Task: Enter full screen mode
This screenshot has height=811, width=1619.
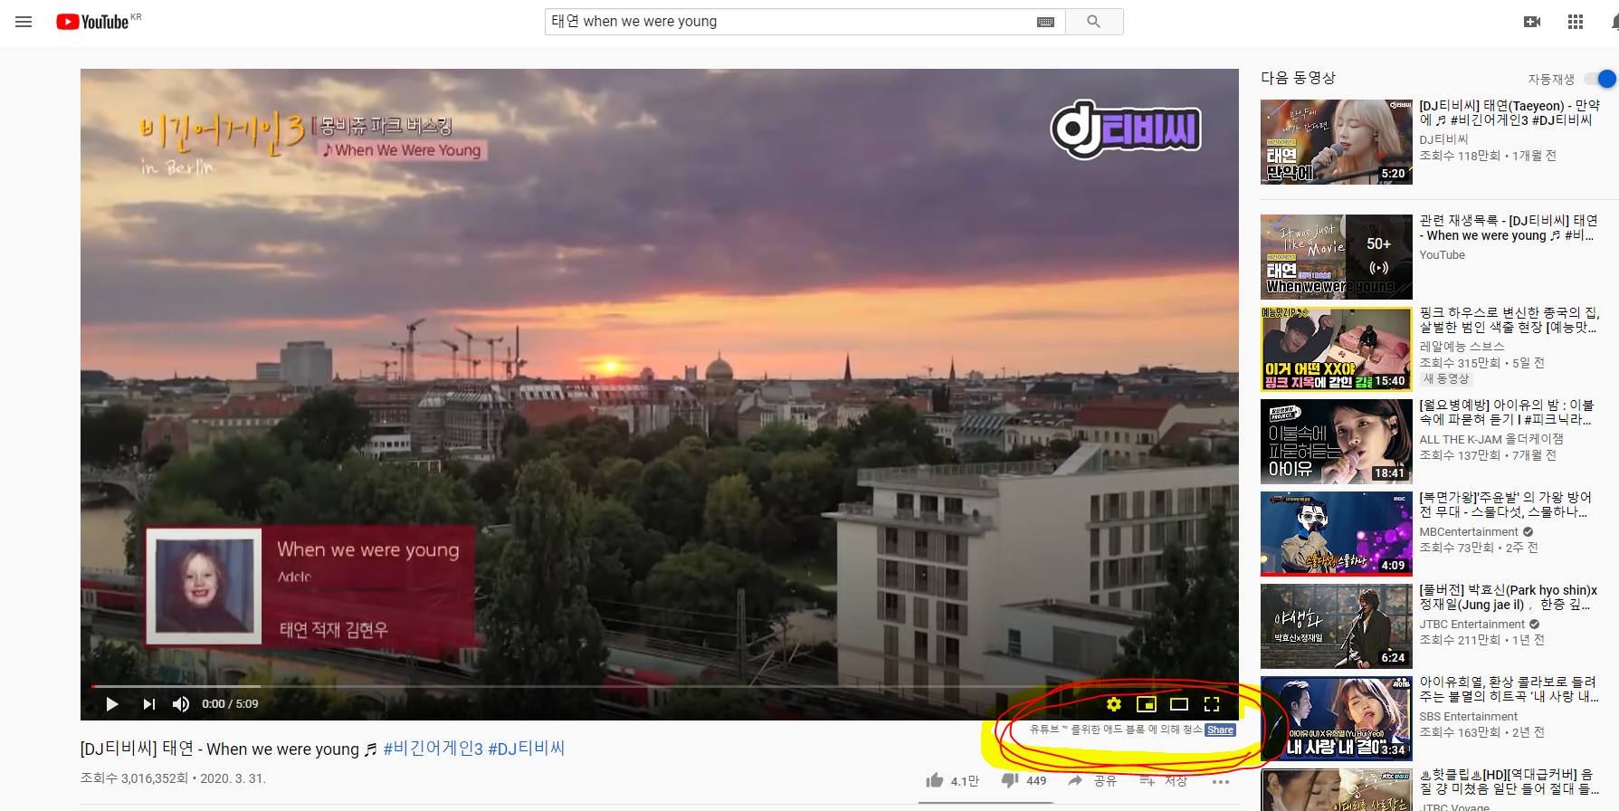Action: [1212, 704]
